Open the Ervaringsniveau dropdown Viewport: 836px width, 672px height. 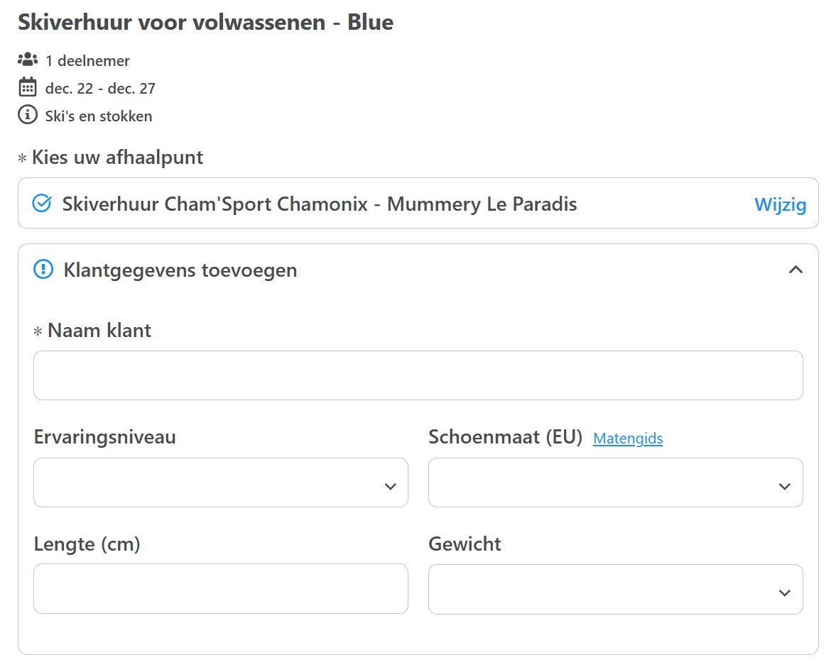tap(220, 483)
